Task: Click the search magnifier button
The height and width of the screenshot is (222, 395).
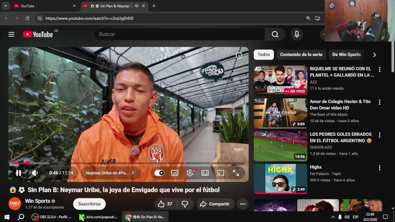Action: [275, 34]
